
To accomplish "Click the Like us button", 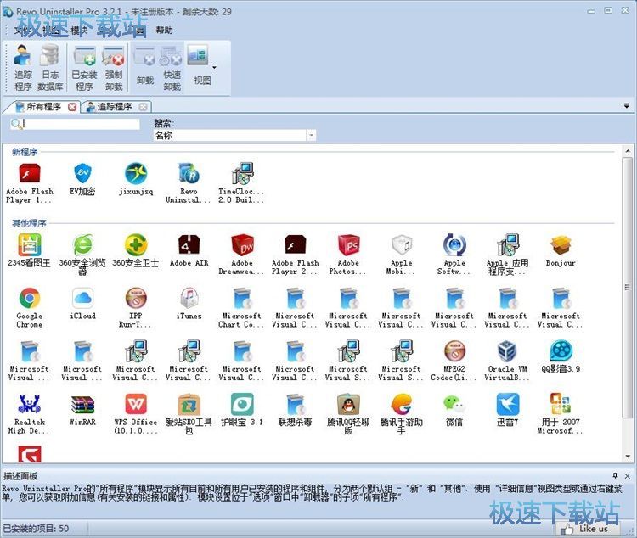I will 588,529.
